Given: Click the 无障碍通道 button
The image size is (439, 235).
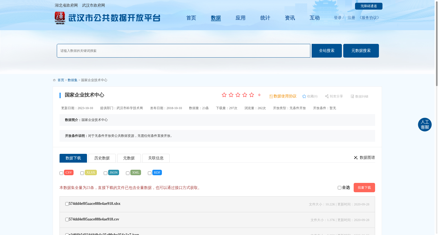Looking at the screenshot, I should coord(369,6).
